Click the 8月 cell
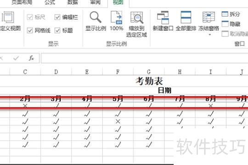The height and width of the screenshot is (165, 248). tap(210, 99)
